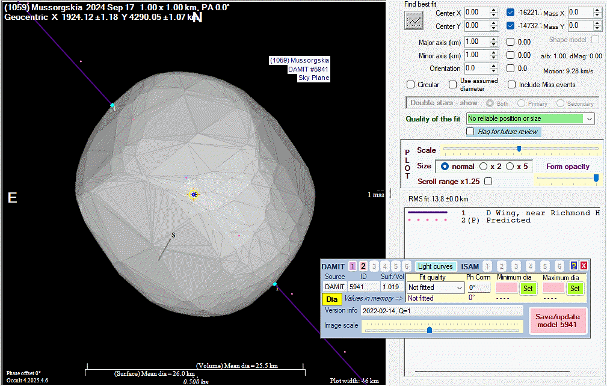Increase the Center X spinner value
This screenshot has width=607, height=386.
pyautogui.click(x=494, y=10)
